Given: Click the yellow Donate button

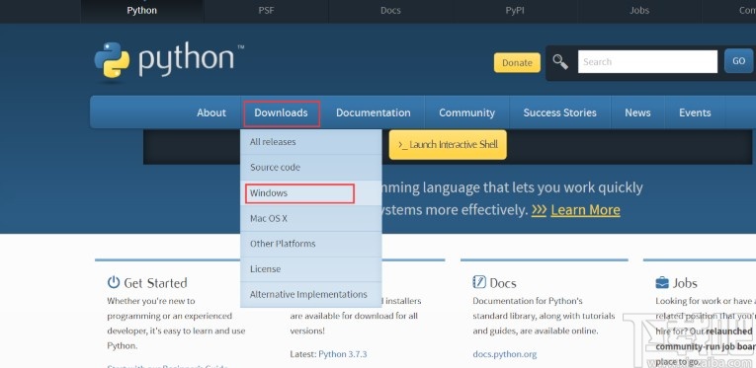Looking at the screenshot, I should tap(517, 62).
